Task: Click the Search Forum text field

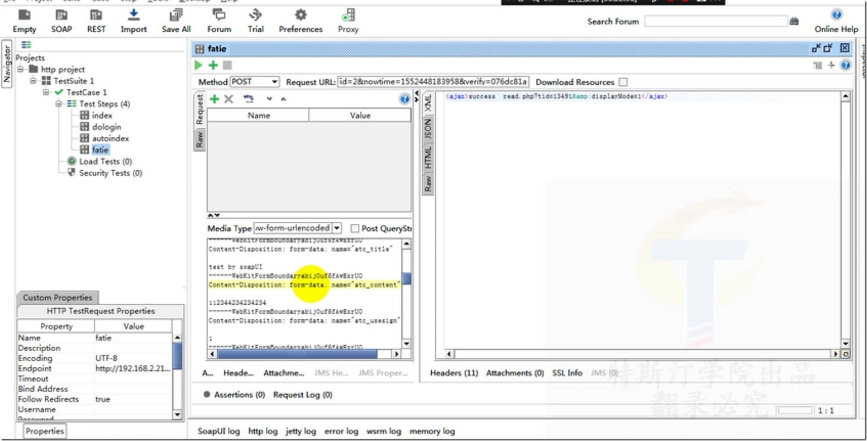Action: click(x=716, y=21)
